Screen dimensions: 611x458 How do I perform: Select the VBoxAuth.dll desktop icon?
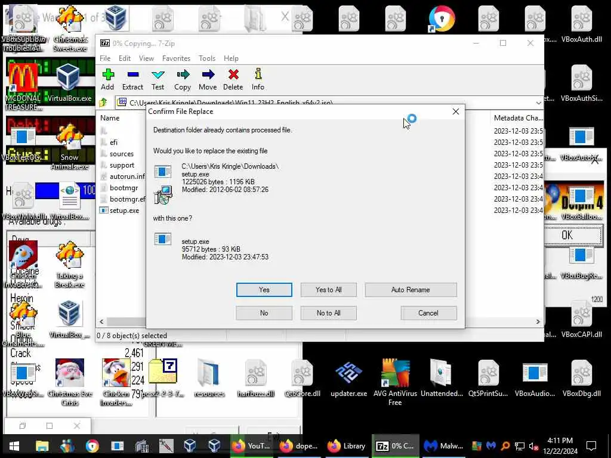(x=581, y=24)
